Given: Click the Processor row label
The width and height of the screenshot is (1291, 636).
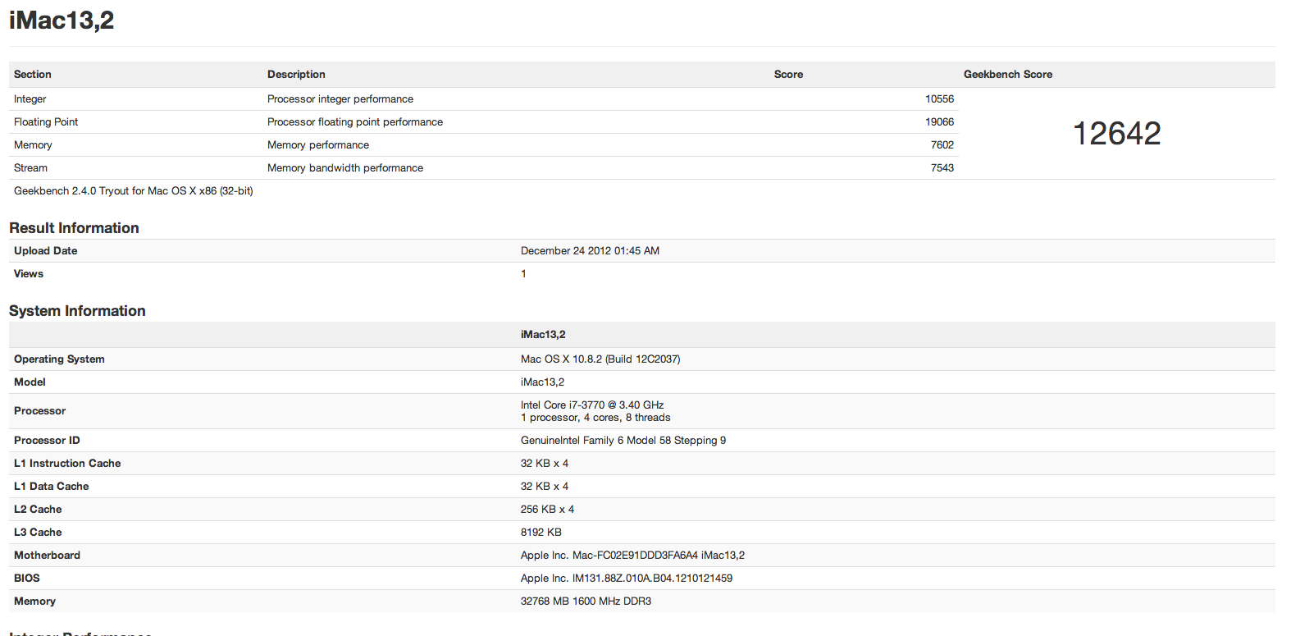Looking at the screenshot, I should [39, 410].
